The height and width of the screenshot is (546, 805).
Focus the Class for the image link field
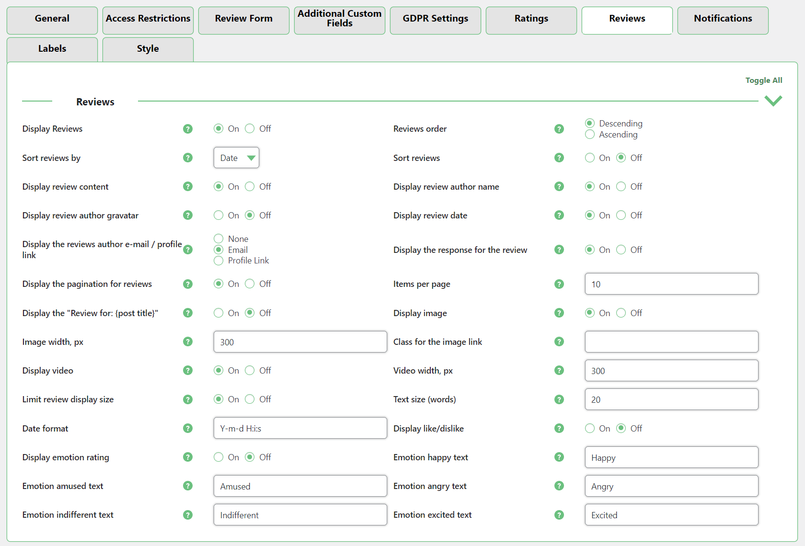point(671,341)
